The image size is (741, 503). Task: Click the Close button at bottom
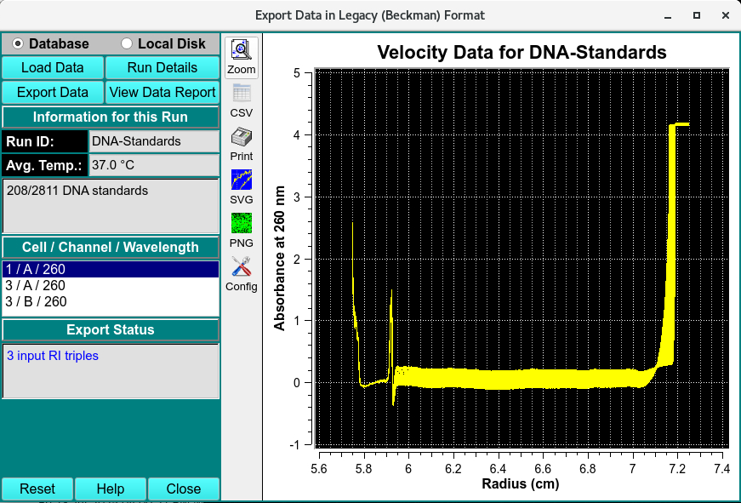click(x=184, y=489)
